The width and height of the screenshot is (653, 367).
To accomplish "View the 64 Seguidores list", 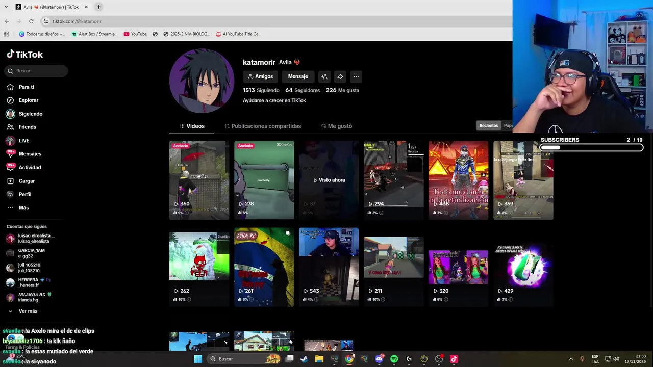I will pos(303,90).
